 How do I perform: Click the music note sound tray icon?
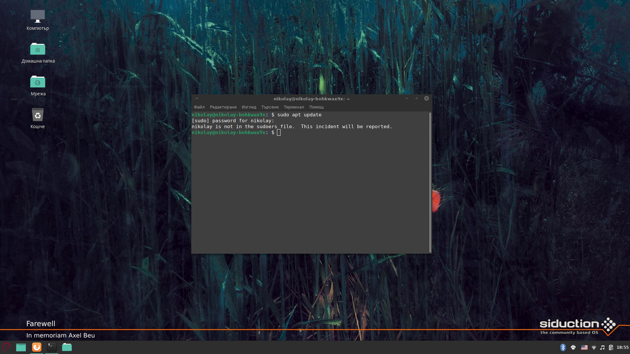point(602,348)
